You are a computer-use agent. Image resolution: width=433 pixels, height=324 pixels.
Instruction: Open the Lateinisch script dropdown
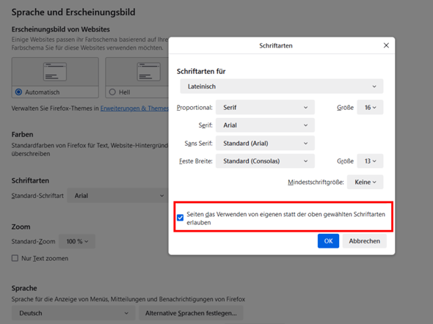pos(281,86)
